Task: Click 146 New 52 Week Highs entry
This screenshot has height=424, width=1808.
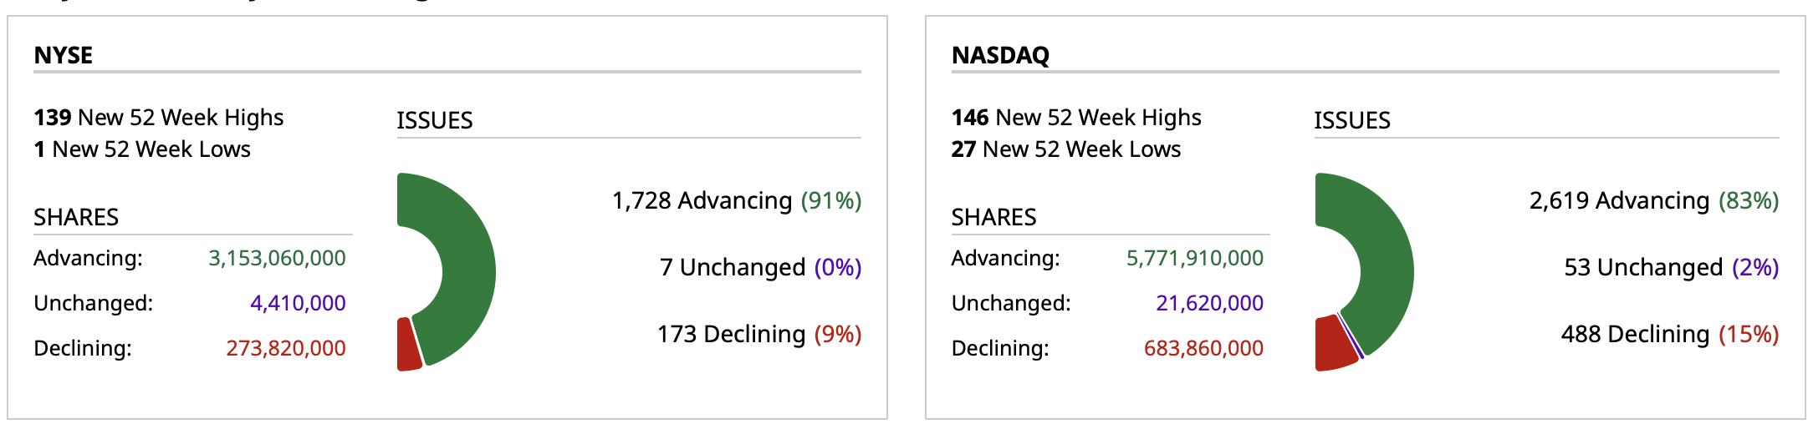Action: 1076,118
